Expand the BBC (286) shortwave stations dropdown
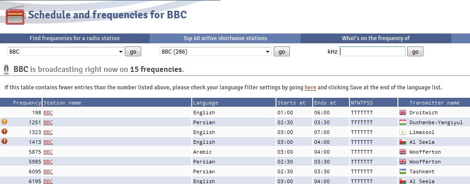This screenshot has width=470, height=184. [x=216, y=52]
